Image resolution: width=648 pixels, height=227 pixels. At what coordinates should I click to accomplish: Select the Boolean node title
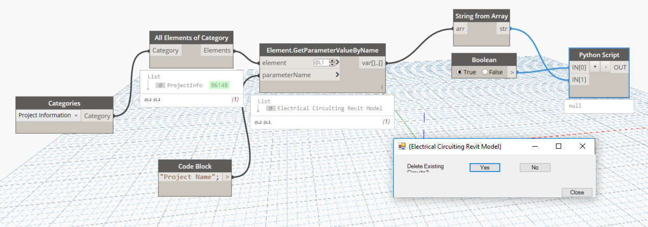pos(484,59)
